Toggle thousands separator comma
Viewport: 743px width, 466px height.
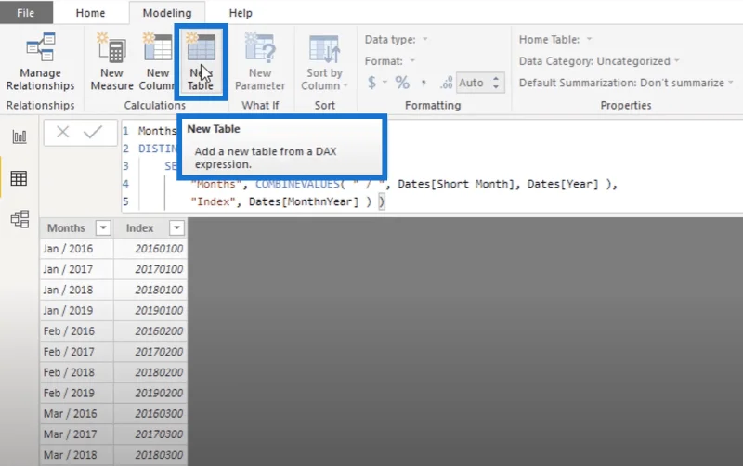coord(424,83)
